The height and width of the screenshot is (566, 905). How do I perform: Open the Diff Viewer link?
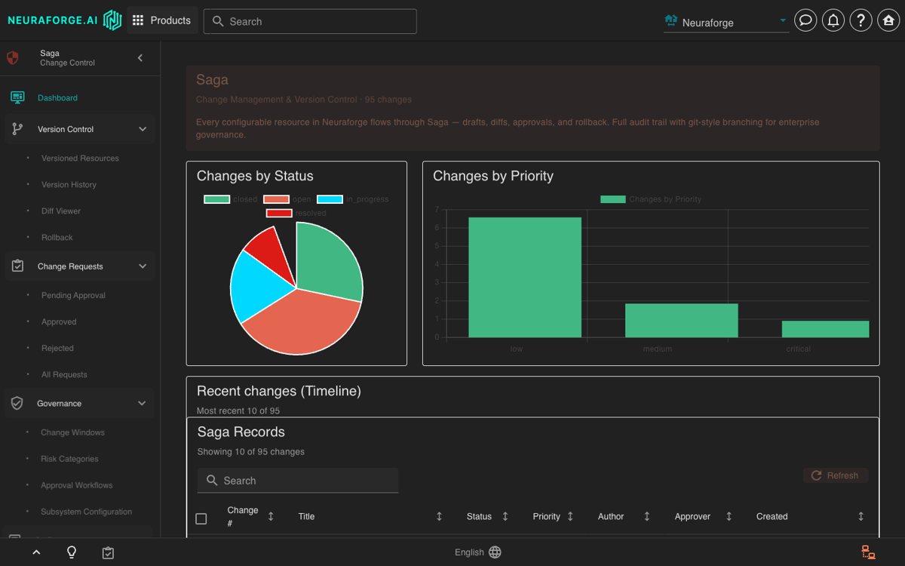click(x=61, y=211)
